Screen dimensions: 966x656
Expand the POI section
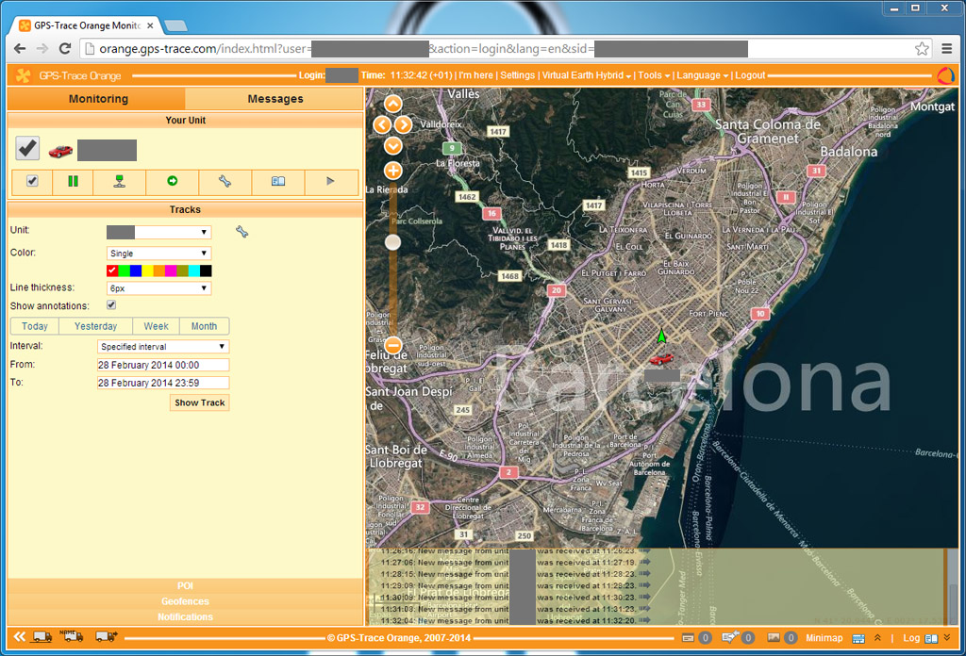[x=185, y=586]
